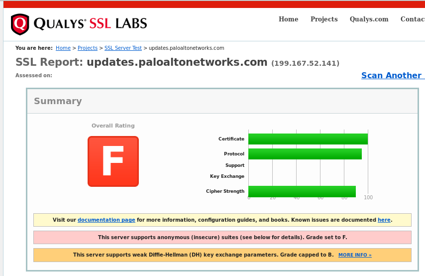Click the weak Diffie-Hellman warning text
The width and height of the screenshot is (425, 276).
(203, 255)
